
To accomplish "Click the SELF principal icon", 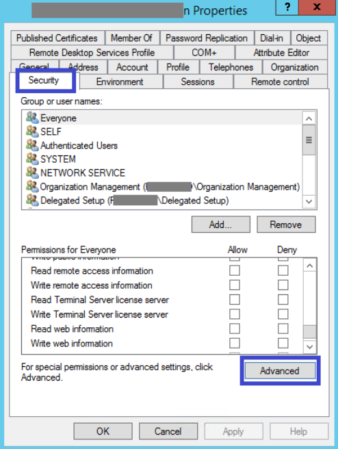I will coord(32,131).
